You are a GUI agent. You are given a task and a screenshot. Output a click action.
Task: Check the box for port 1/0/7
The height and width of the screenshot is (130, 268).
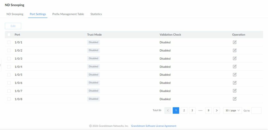tap(9, 91)
